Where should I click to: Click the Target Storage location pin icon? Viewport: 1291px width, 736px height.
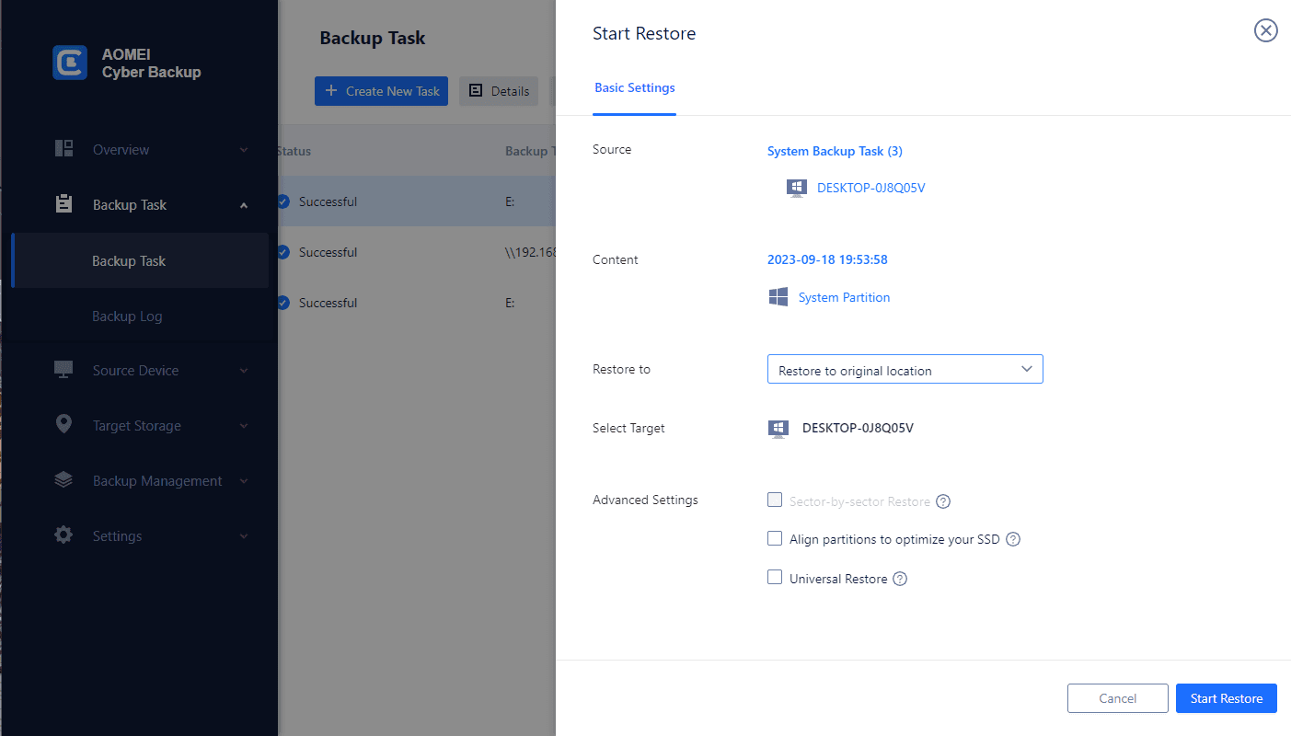(63, 424)
